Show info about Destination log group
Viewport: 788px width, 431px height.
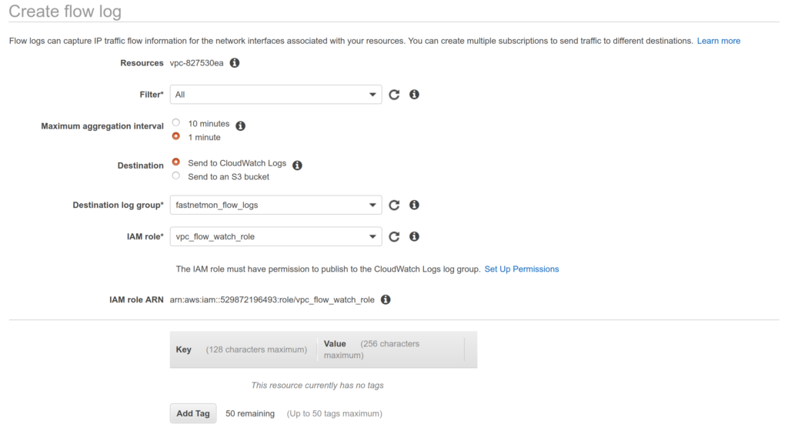click(x=414, y=205)
